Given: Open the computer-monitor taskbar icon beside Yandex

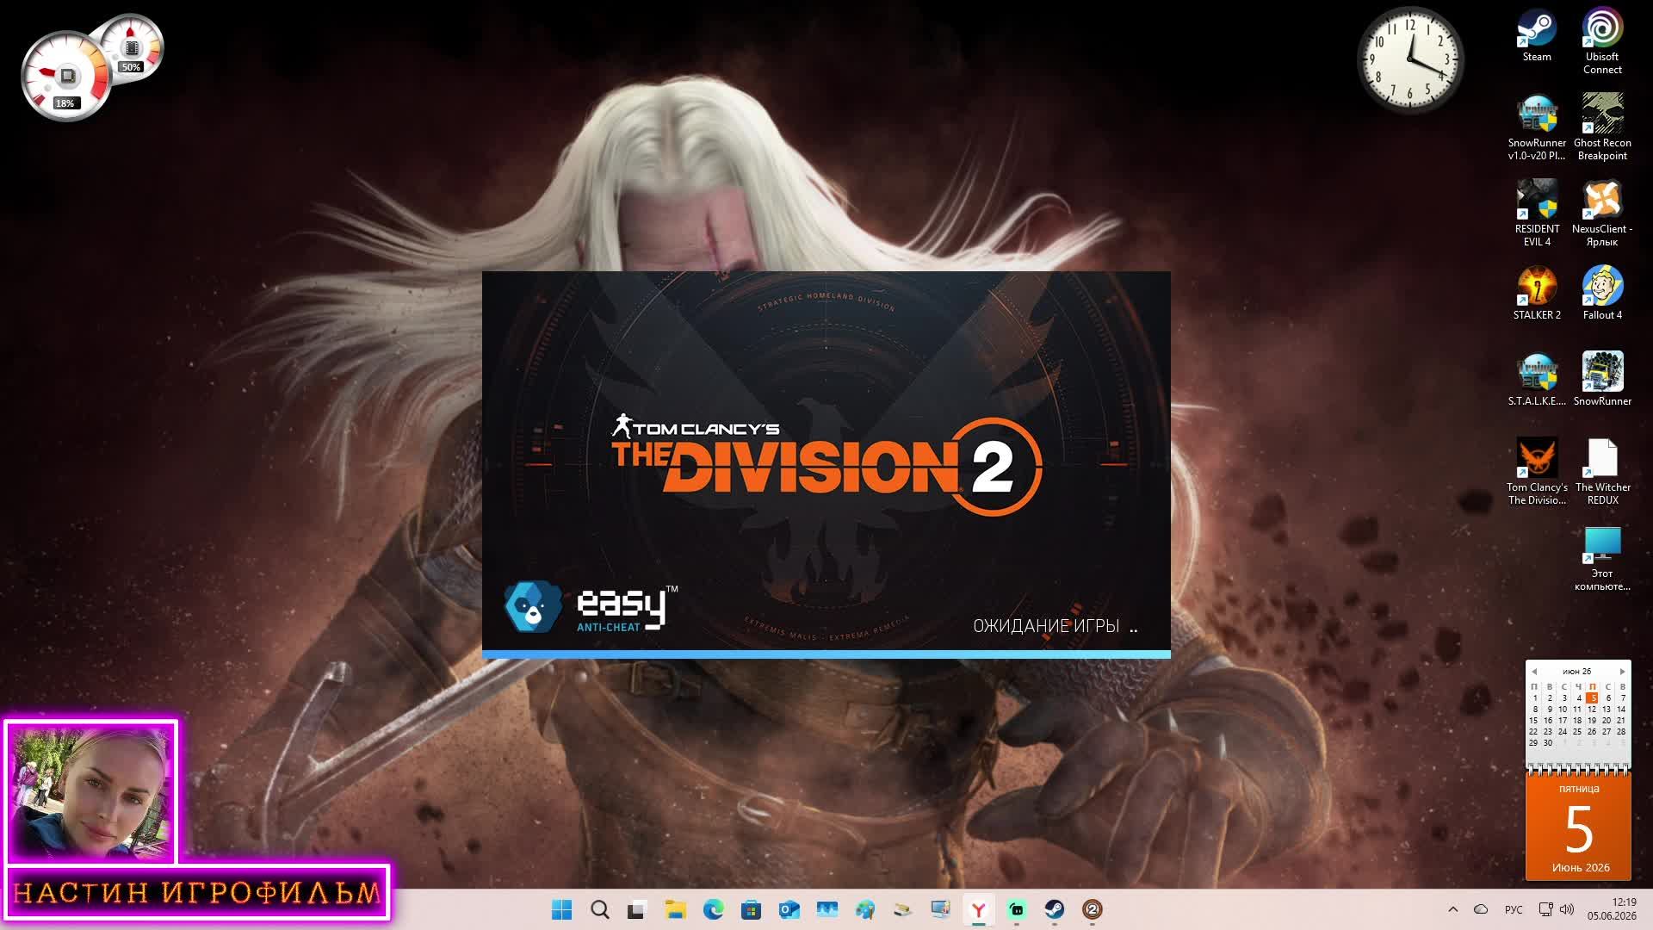Looking at the screenshot, I should point(940,909).
